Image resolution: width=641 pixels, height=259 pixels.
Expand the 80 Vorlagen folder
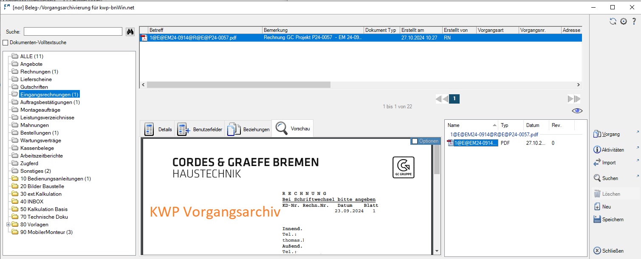(x=8, y=225)
